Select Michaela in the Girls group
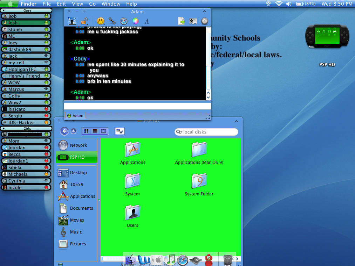The width and height of the screenshot is (355, 266). [26, 174]
